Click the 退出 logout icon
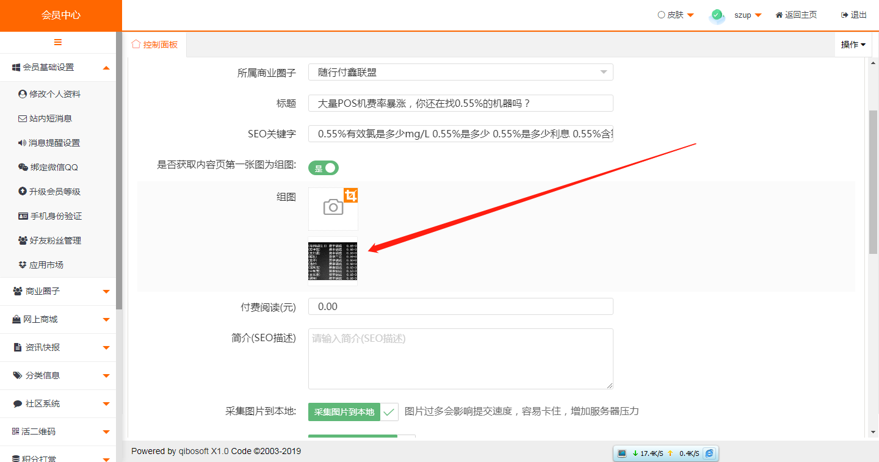 click(x=844, y=15)
